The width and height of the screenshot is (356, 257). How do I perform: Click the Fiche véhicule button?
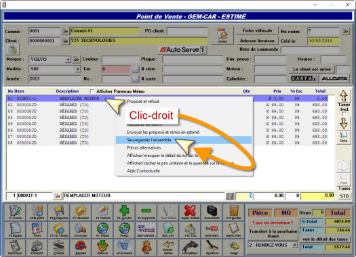tap(257, 30)
